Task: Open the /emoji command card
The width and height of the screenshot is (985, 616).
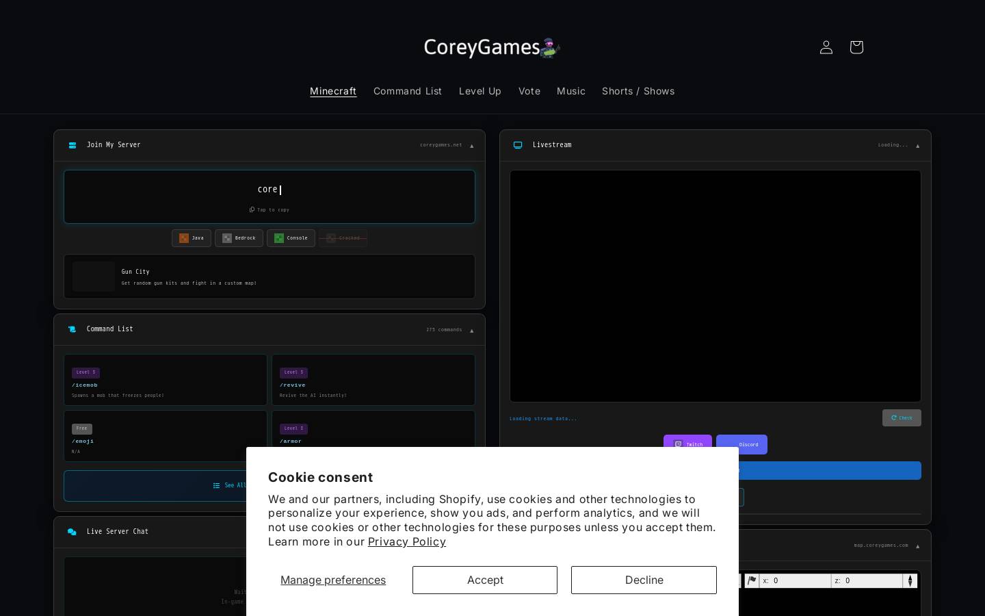Action: click(166, 436)
